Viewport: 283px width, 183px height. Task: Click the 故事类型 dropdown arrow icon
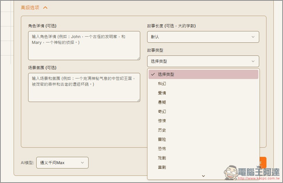253,61
